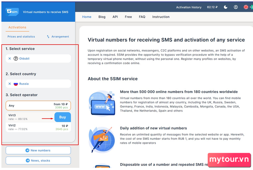Viewport: 253px width, 170px height.
Task: Open Prices and statistics
Action: (x=21, y=37)
